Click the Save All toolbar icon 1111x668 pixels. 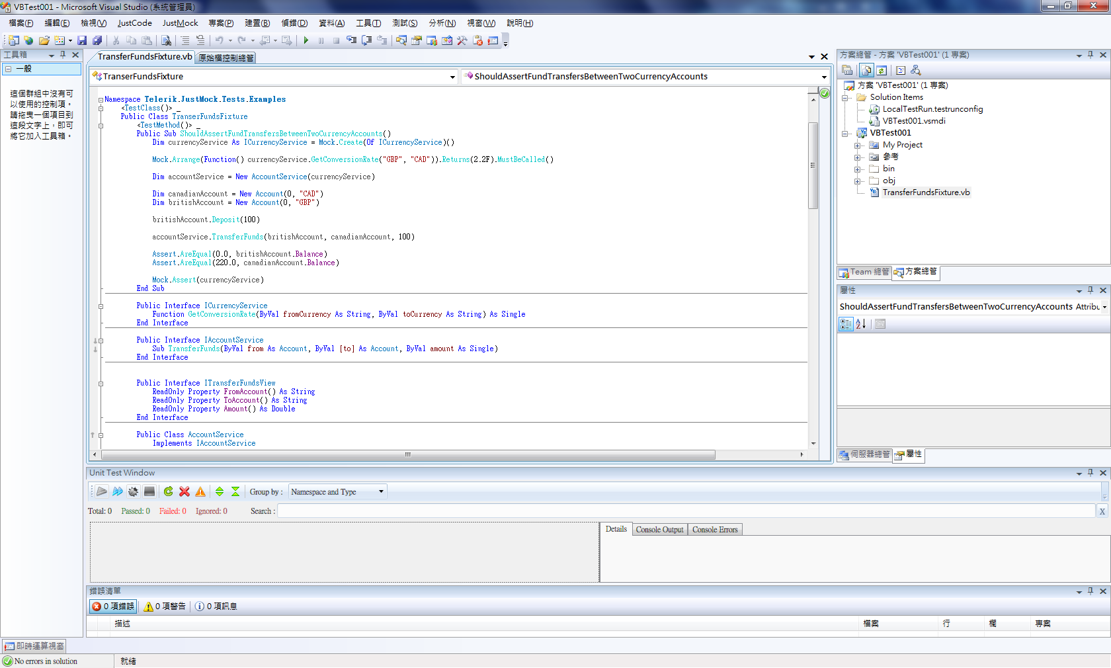click(97, 40)
